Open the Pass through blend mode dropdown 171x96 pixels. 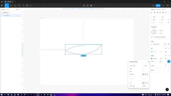point(157,44)
